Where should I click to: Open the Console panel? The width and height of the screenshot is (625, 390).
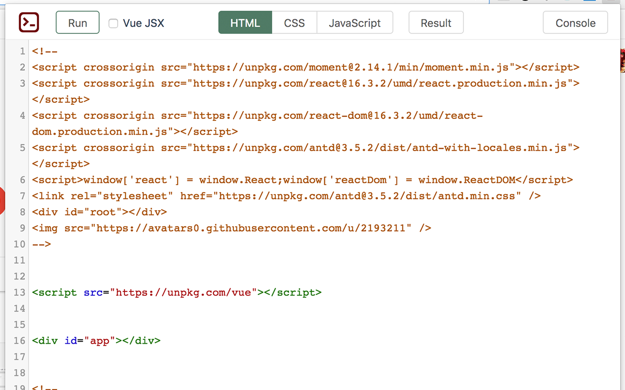[575, 23]
